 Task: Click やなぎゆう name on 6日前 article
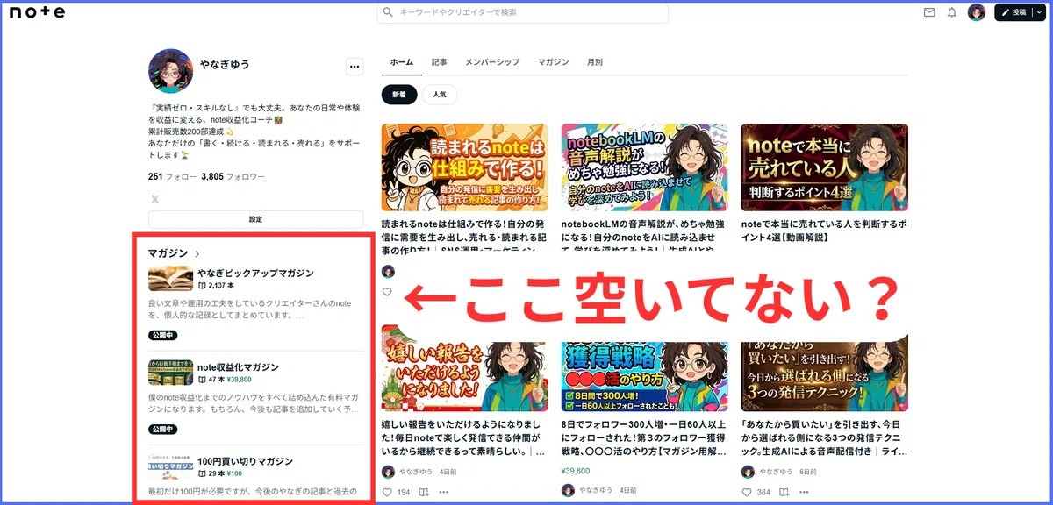pos(777,472)
